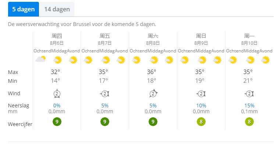This screenshot has width=277, height=144.
Task: Click the cloudy morning icon for 8月6日
Action: (x=40, y=59)
